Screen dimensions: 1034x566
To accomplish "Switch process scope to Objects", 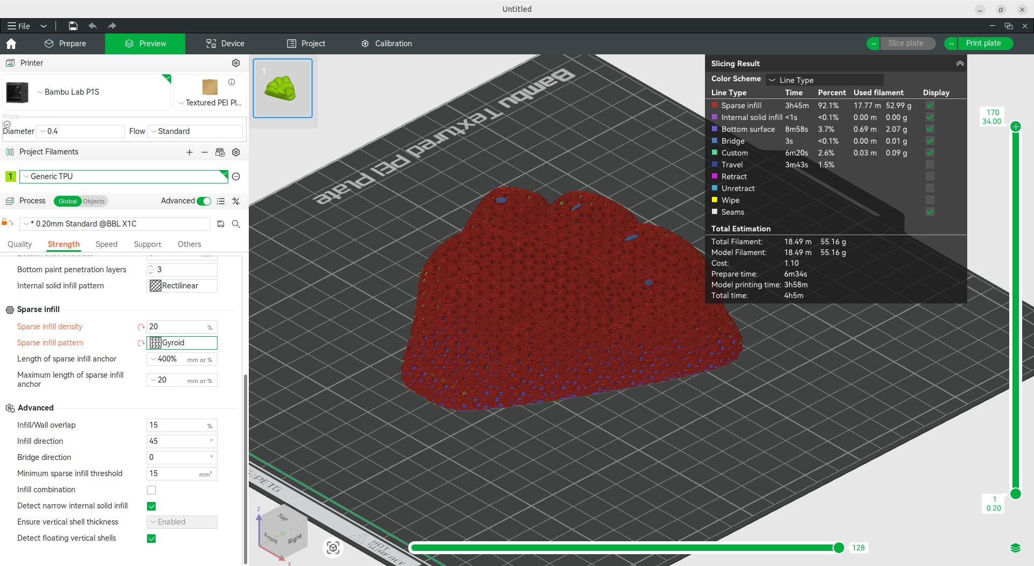I will 94,201.
